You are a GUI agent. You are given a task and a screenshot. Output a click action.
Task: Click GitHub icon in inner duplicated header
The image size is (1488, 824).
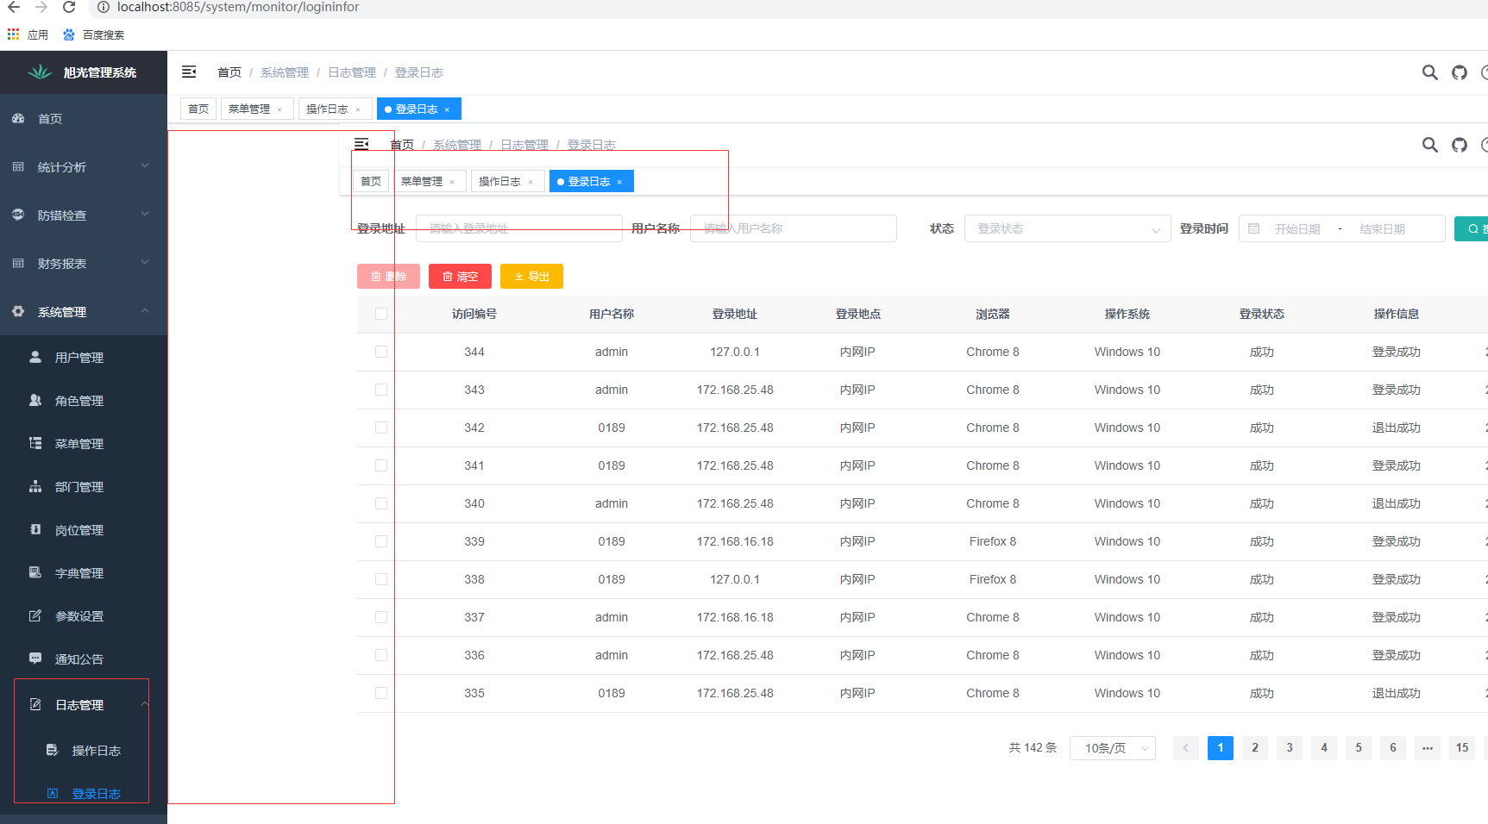point(1460,145)
